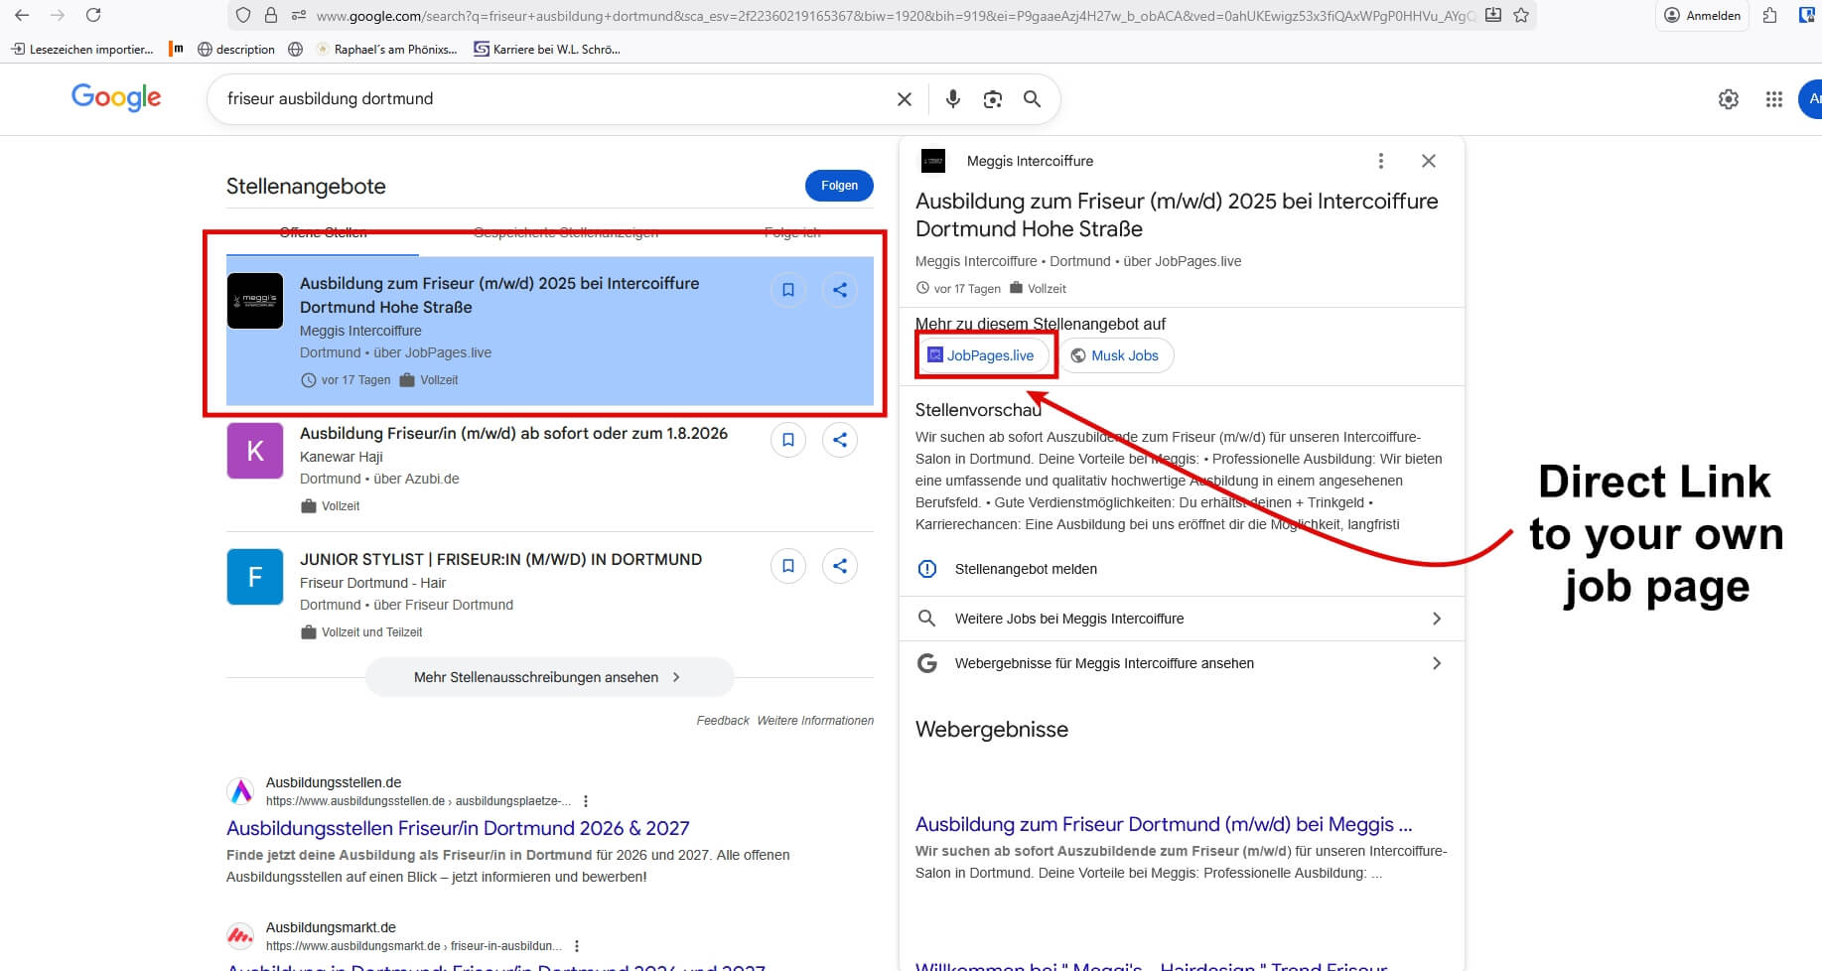Show more with Mehr Stellenausschreibungen ansehen
1822x971 pixels.
[548, 676]
